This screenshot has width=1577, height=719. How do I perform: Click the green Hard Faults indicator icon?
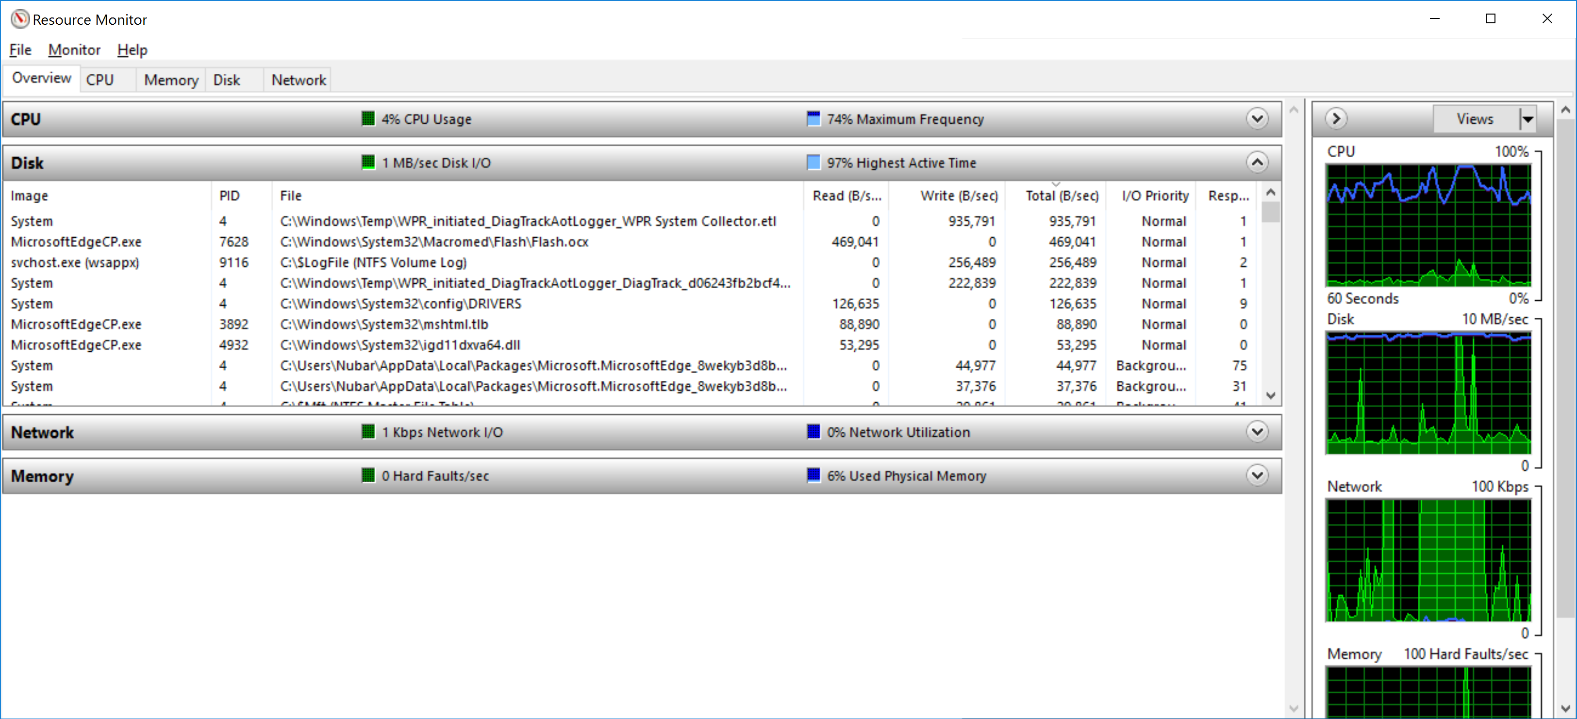point(368,475)
